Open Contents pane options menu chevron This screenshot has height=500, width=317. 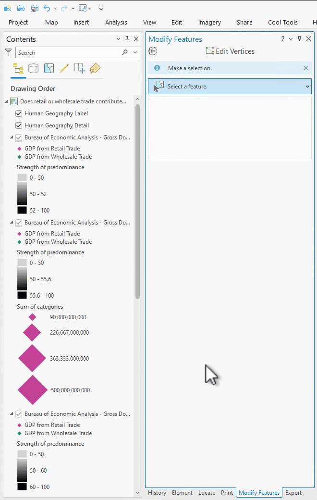[x=118, y=39]
